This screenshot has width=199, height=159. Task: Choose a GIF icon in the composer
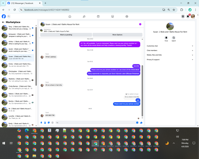pyautogui.click(x=53, y=122)
